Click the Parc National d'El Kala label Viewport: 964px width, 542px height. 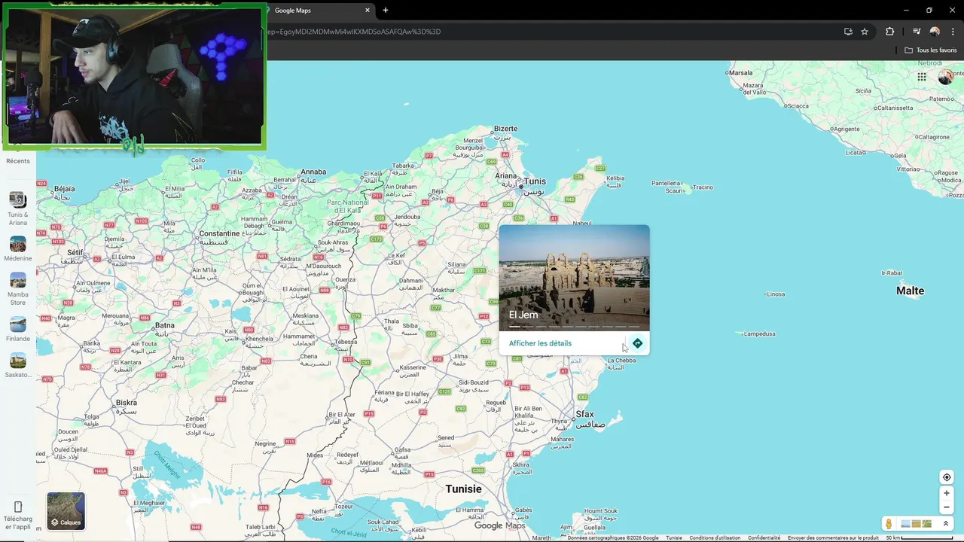[348, 206]
